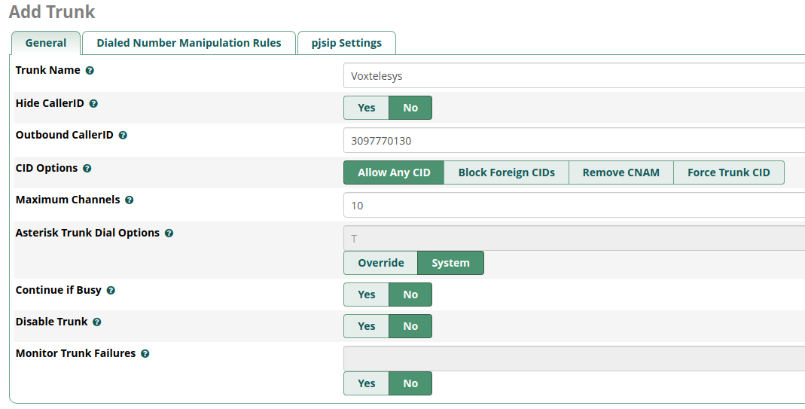Set Disable Trunk to Yes
Image resolution: width=805 pixels, height=409 pixels.
[x=366, y=326]
